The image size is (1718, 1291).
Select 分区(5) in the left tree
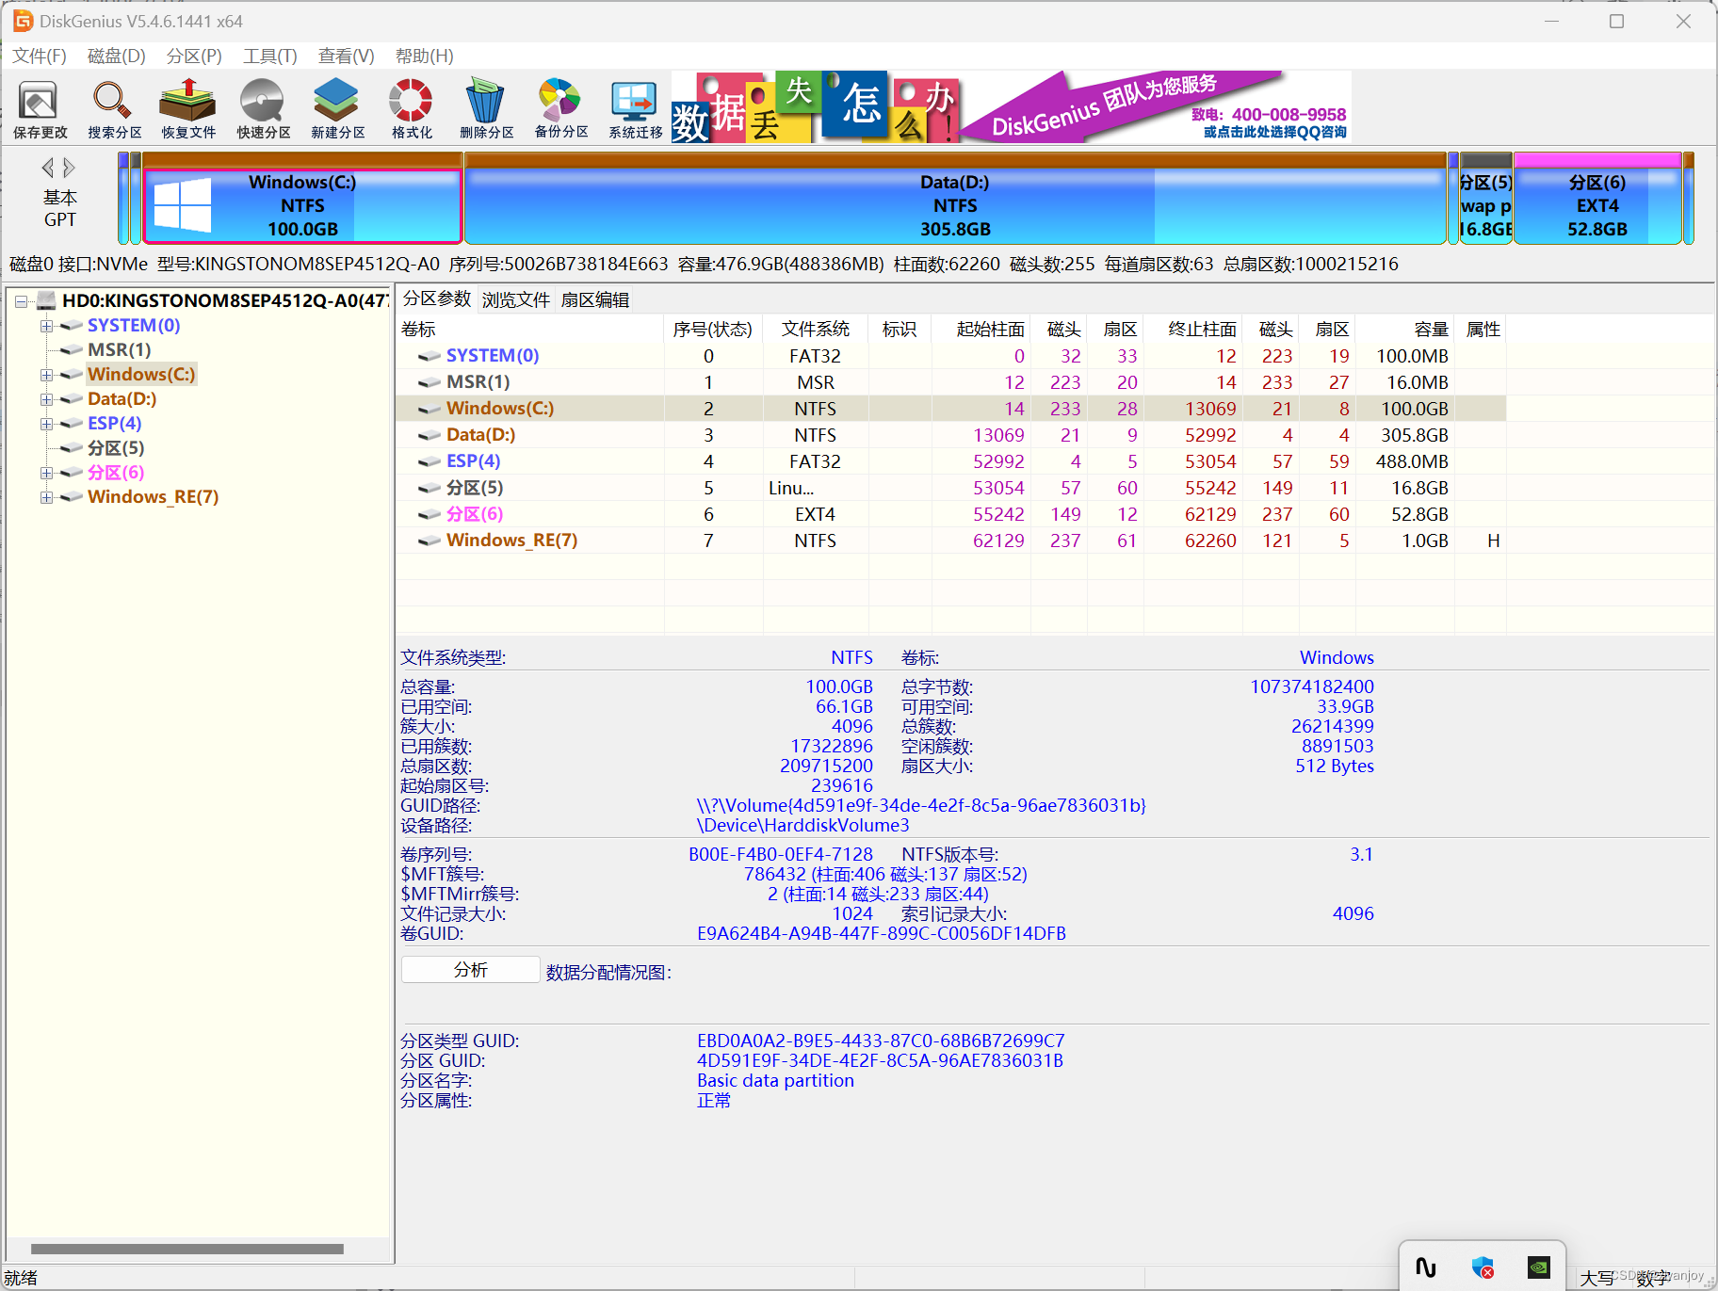click(116, 447)
